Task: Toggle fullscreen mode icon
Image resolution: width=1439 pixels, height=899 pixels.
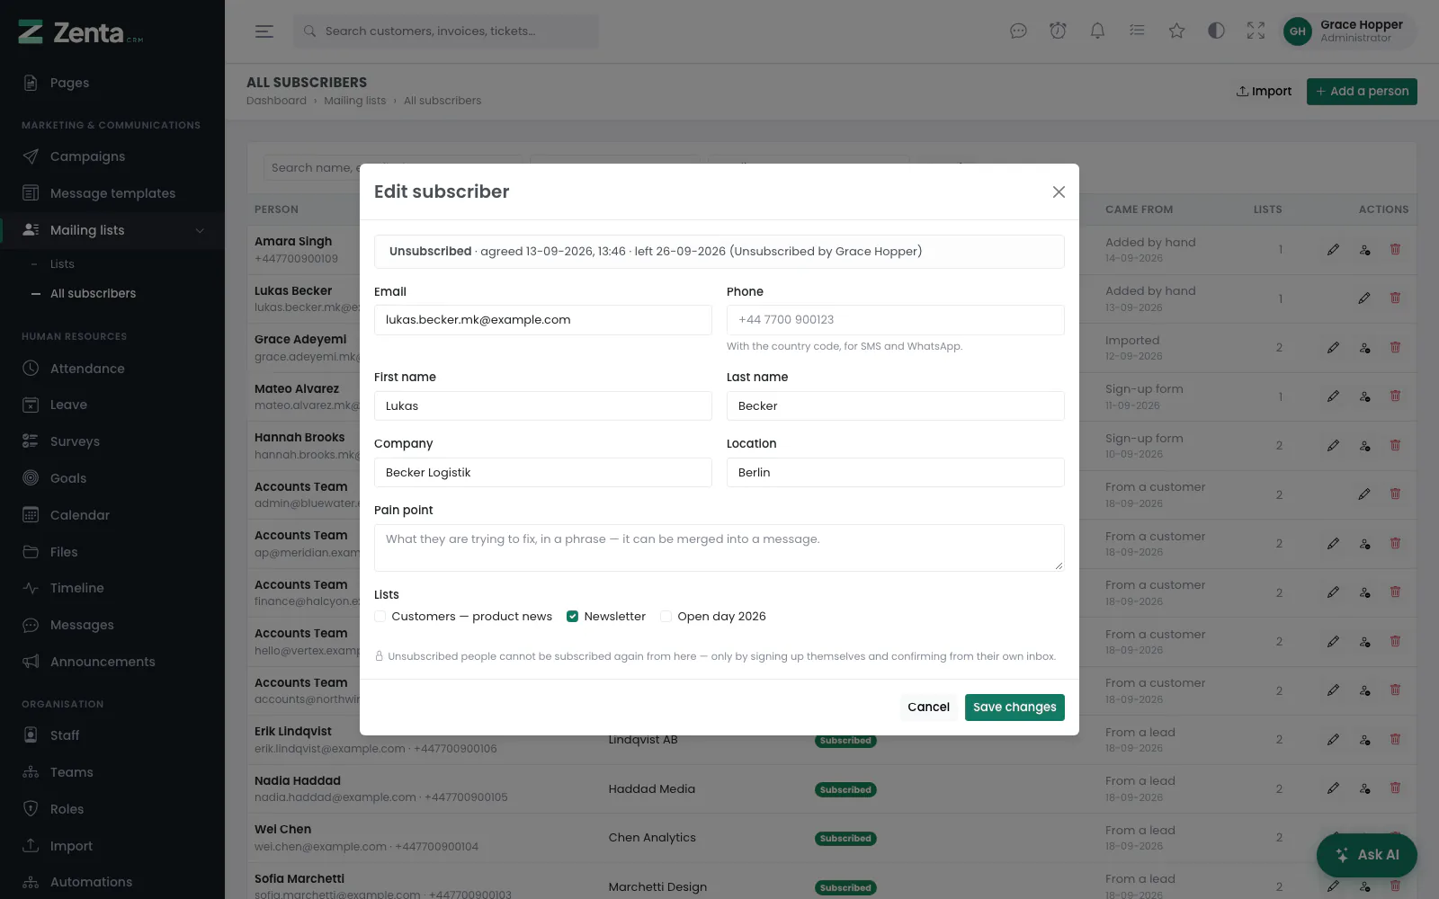Action: click(x=1256, y=31)
